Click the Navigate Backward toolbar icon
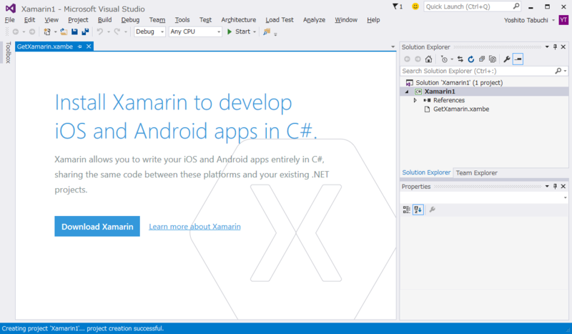 coord(16,31)
